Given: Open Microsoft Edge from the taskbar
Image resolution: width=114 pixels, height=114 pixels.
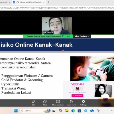Looking at the screenshot, I should coord(73,111).
